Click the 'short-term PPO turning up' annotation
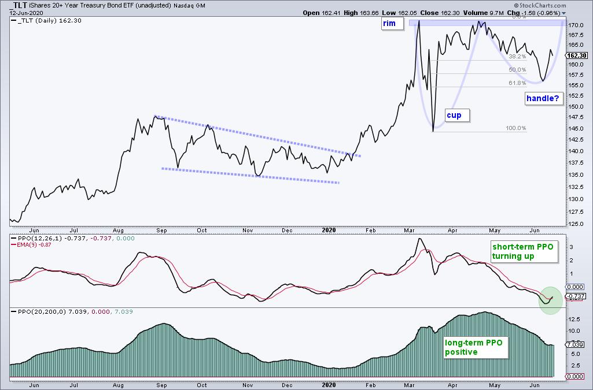This screenshot has width=593, height=390. click(524, 251)
